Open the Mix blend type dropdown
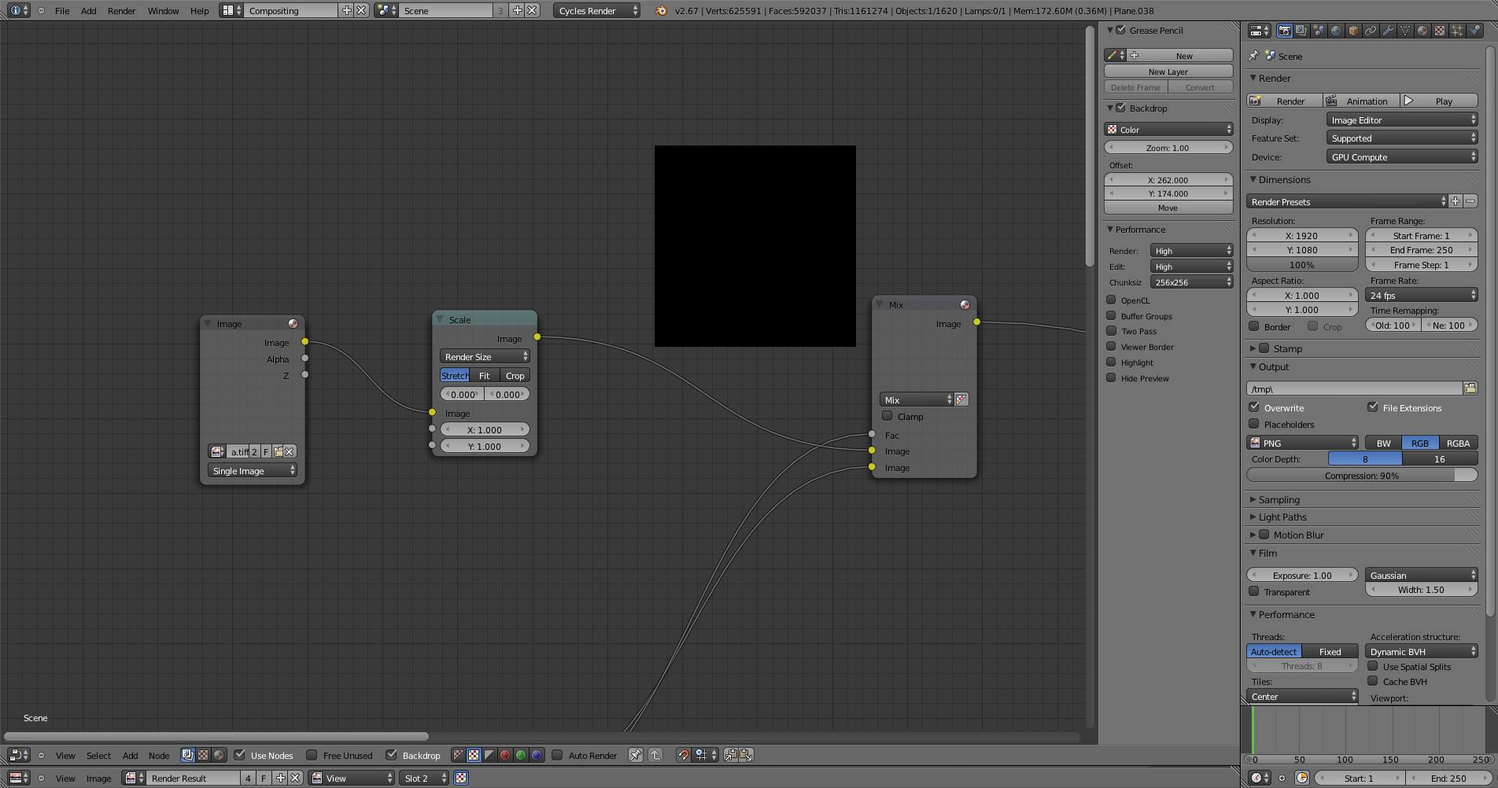This screenshot has width=1498, height=788. 917,400
